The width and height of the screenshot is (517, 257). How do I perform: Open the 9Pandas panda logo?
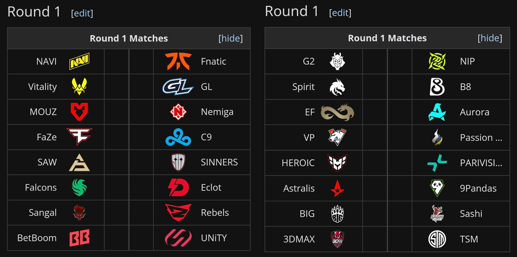pos(437,188)
